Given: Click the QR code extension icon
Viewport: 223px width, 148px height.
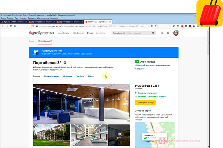Looking at the screenshot, I should [x=186, y=26].
